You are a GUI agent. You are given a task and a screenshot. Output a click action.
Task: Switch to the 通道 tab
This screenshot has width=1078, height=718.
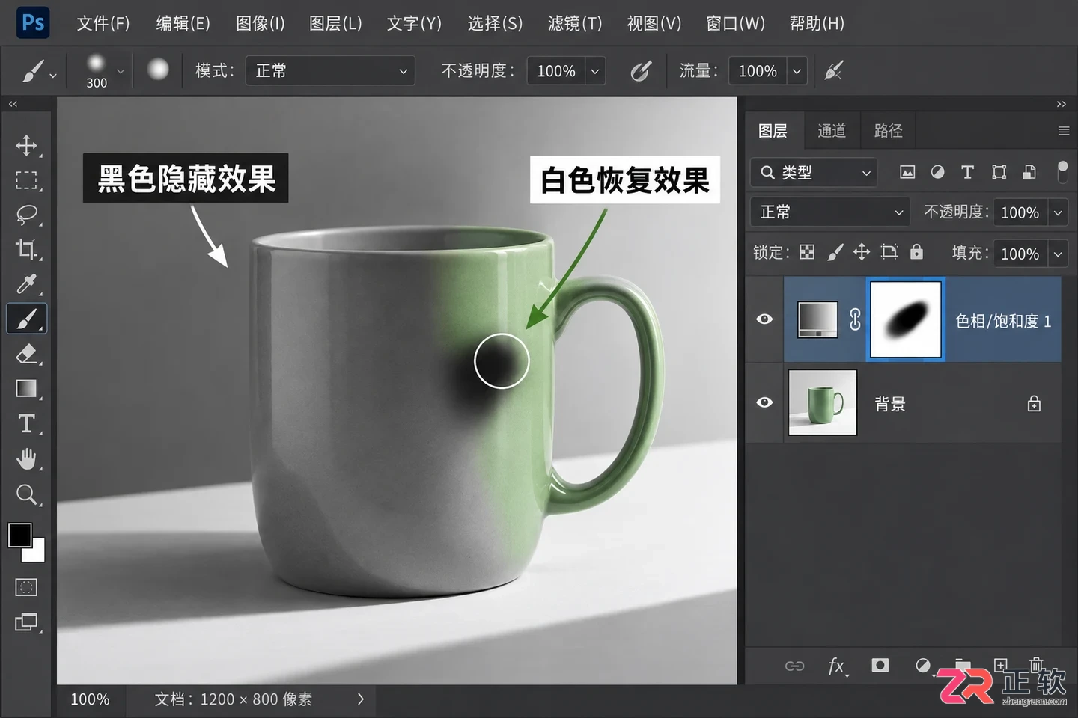pos(832,131)
